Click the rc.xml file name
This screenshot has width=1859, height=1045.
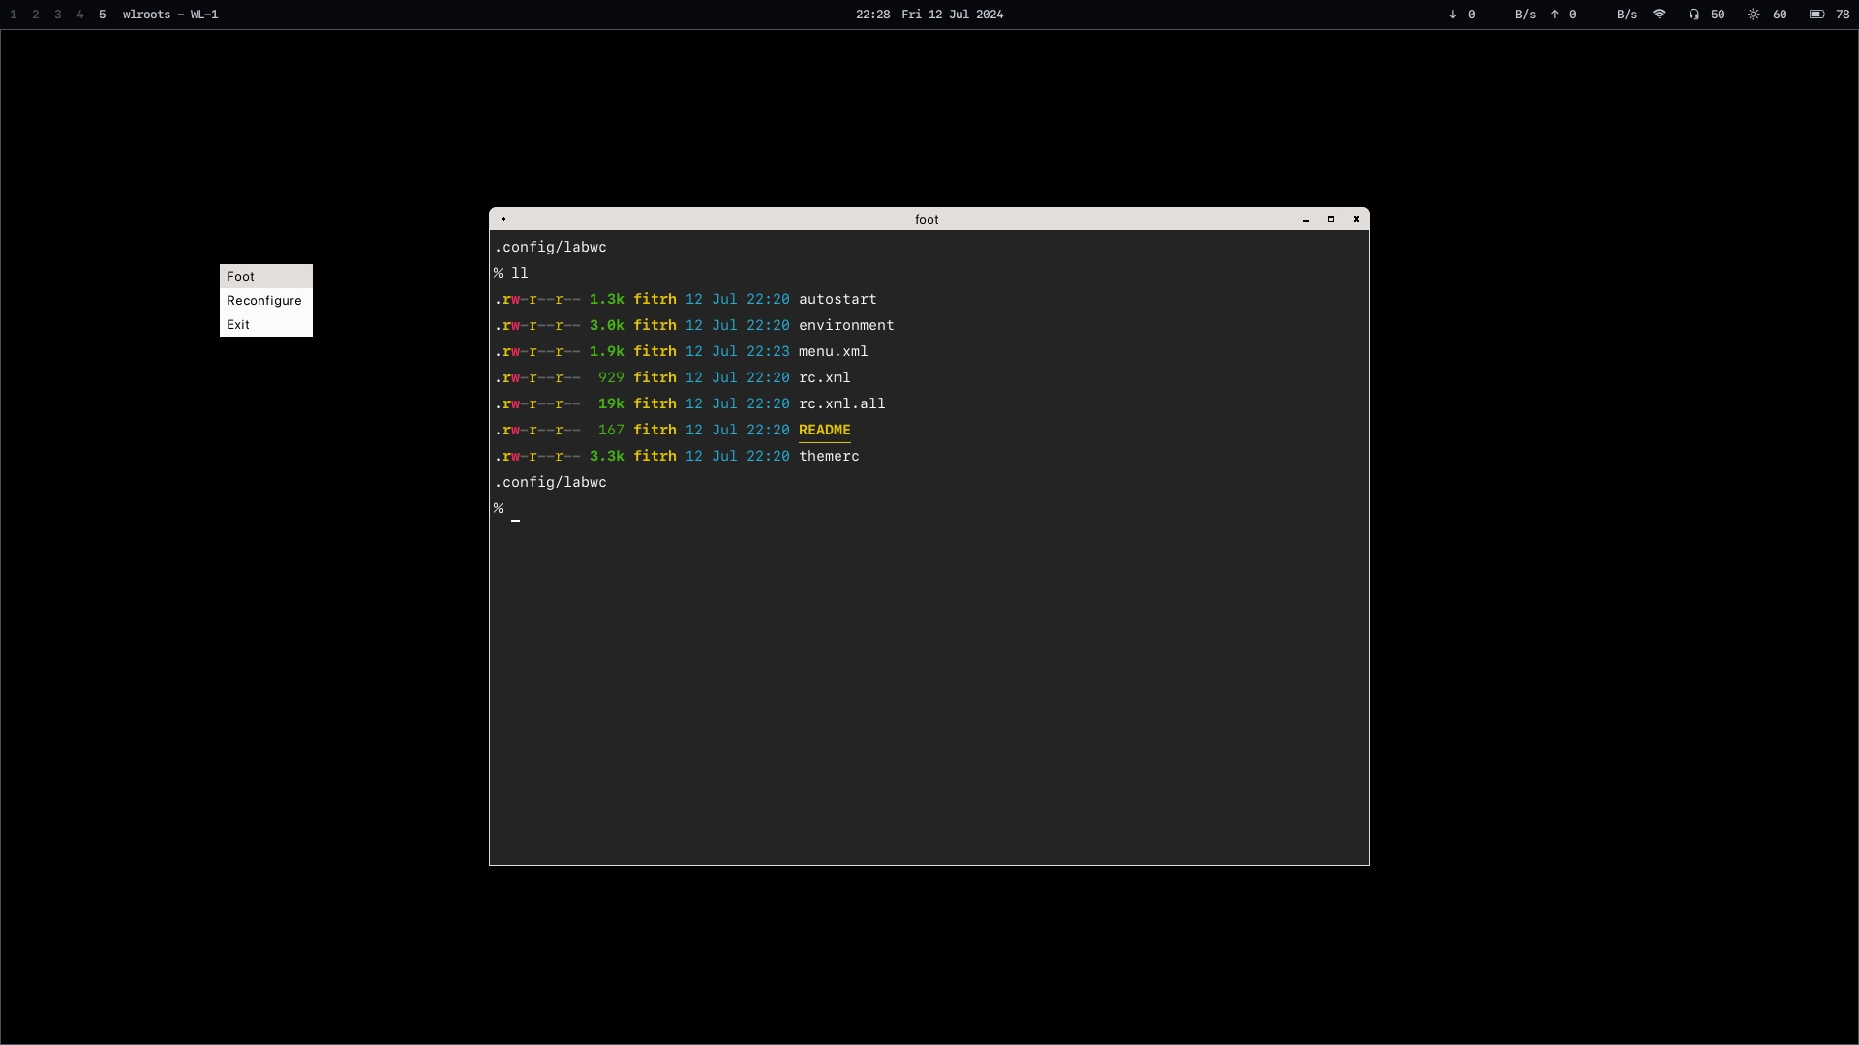(x=824, y=378)
